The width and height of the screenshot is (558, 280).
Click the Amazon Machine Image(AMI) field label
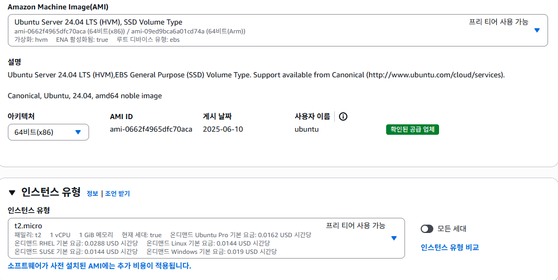pos(58,6)
